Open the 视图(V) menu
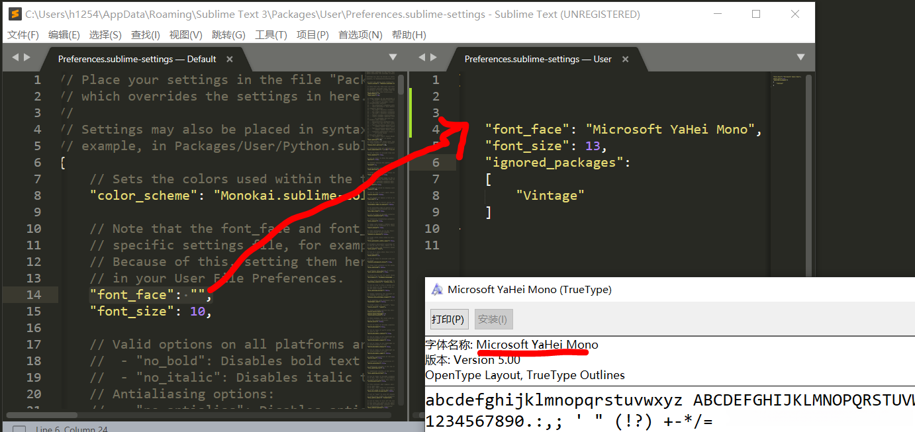This screenshot has width=915, height=432. [x=186, y=35]
